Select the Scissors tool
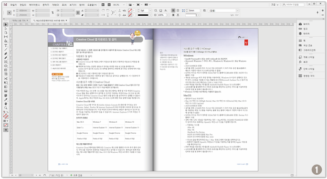327x179 pixels. [x=6, y=79]
